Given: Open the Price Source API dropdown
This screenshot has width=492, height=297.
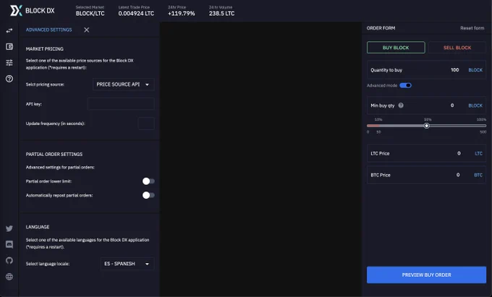Looking at the screenshot, I should point(123,85).
